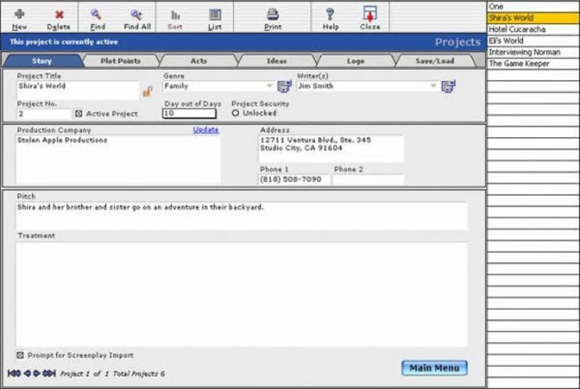
Task: Go to previous project record arrow
Action: tap(27, 374)
